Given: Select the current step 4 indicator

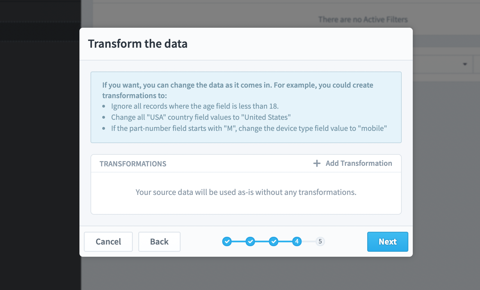Looking at the screenshot, I should pyautogui.click(x=297, y=241).
